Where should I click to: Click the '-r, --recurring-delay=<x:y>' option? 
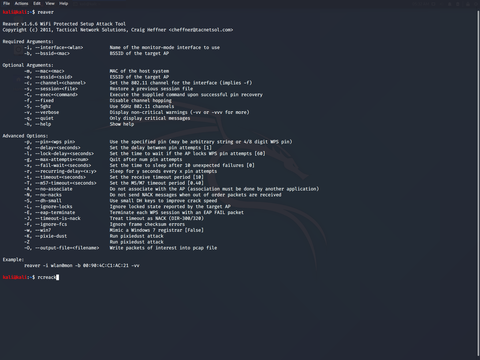(x=60, y=171)
